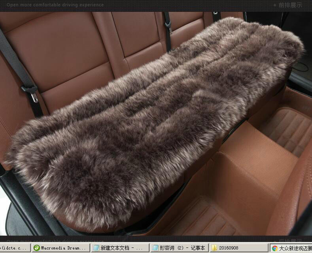Viewport: 312px width, 253px height.
Task: Click the 后排展示 label at bottom right
Action: [x=290, y=241]
